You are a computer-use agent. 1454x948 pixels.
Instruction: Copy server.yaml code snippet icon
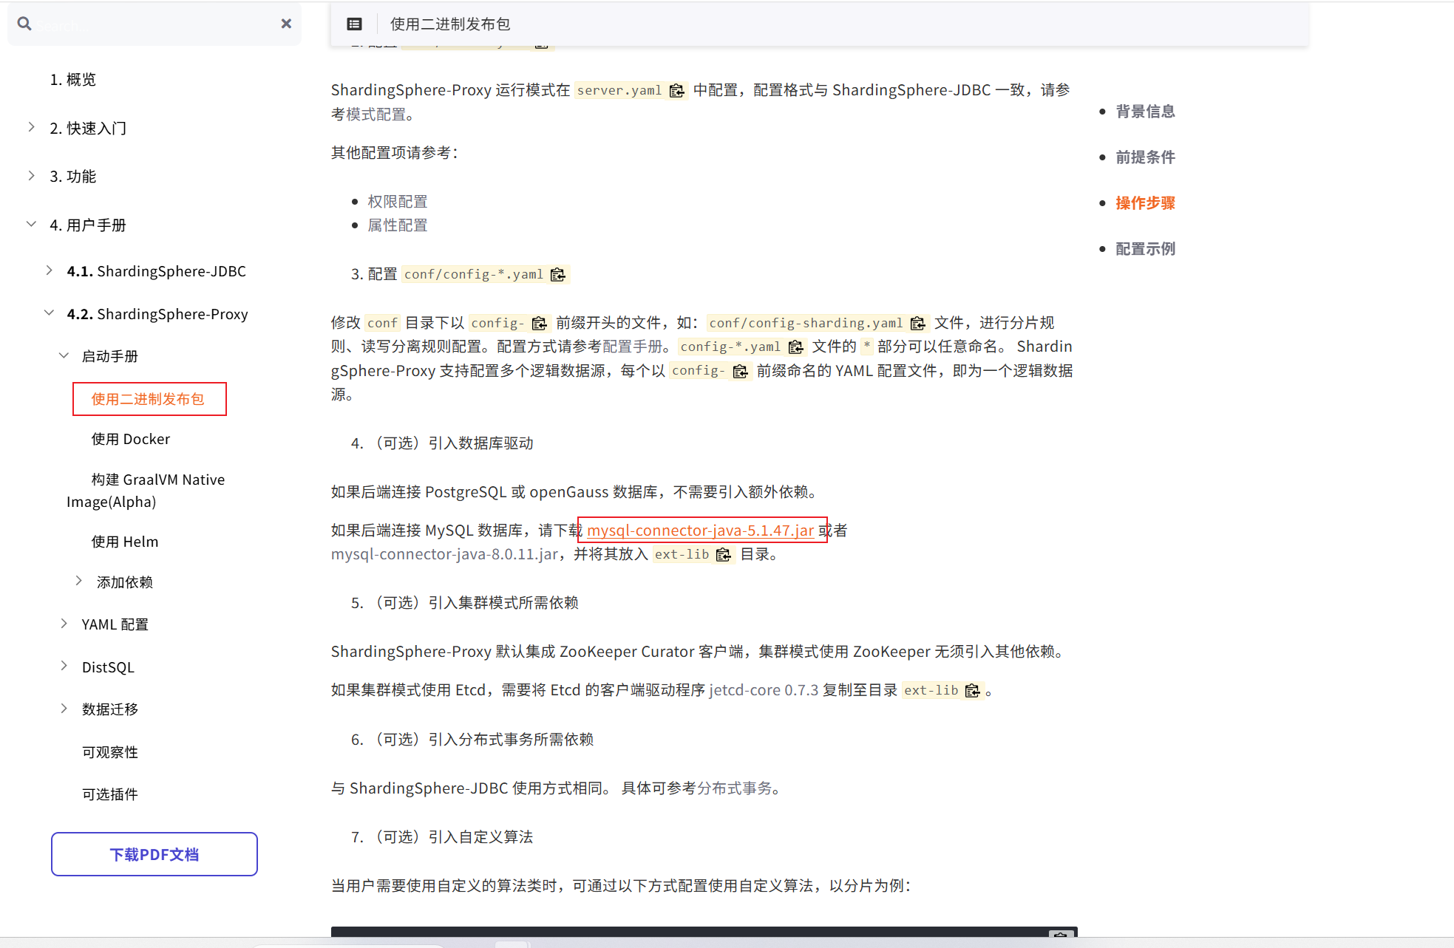coord(676,90)
